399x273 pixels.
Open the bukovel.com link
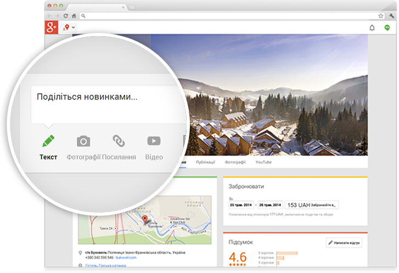[x=126, y=258]
